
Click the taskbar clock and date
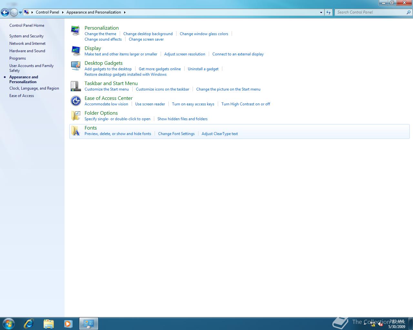pos(397,324)
